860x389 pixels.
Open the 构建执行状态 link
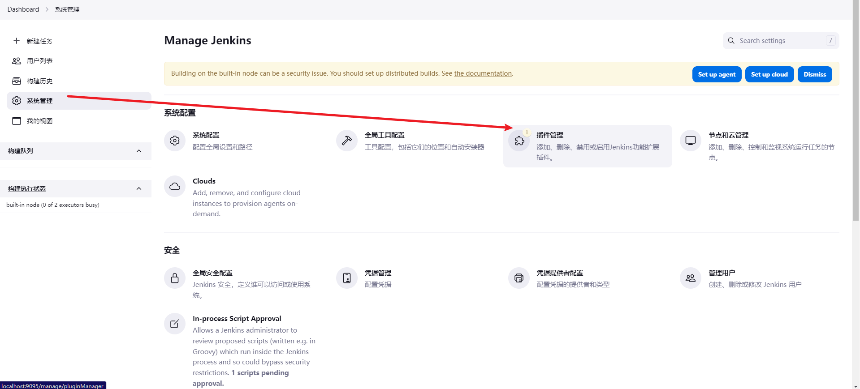coord(27,188)
